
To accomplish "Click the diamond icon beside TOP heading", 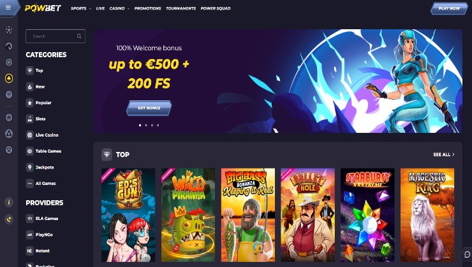I will point(107,154).
